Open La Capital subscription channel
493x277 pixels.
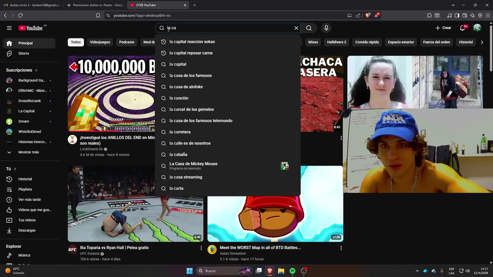click(x=29, y=111)
